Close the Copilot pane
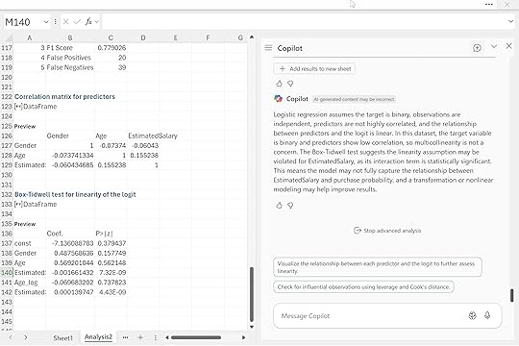Viewport: 519px width, 346px height. coord(509,46)
